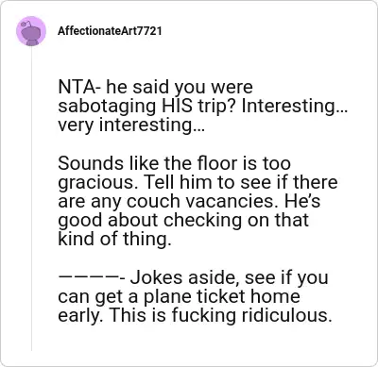378x367 pixels.
Task: Collapse the comment via the thread line
Action: pyautogui.click(x=31, y=200)
